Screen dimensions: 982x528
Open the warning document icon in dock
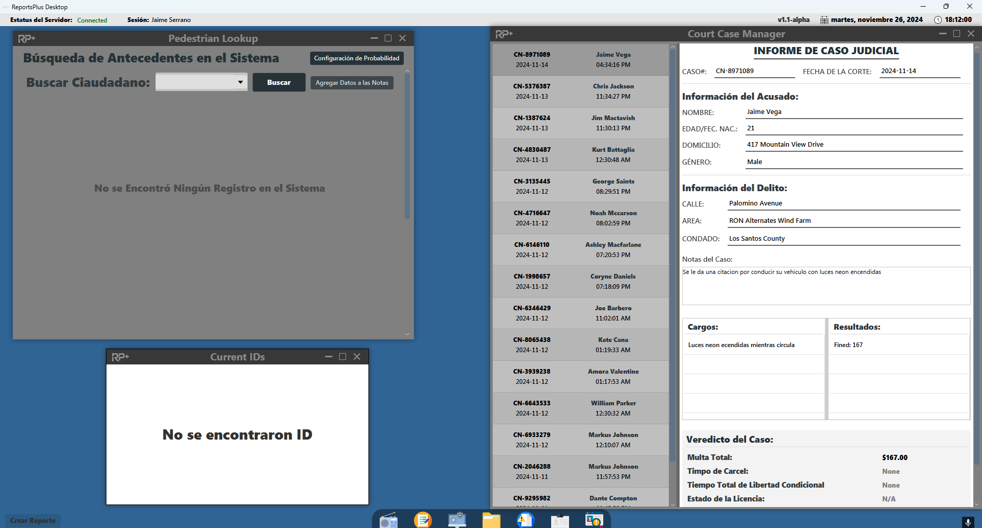525,520
